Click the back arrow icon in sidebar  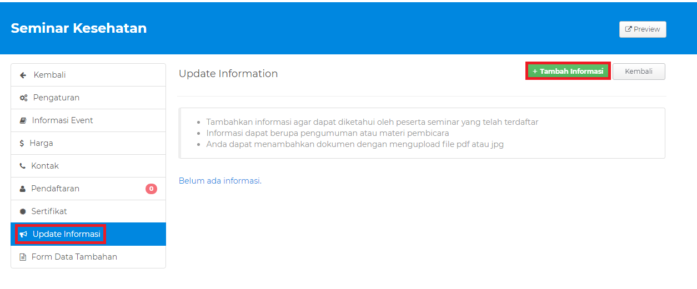[23, 75]
